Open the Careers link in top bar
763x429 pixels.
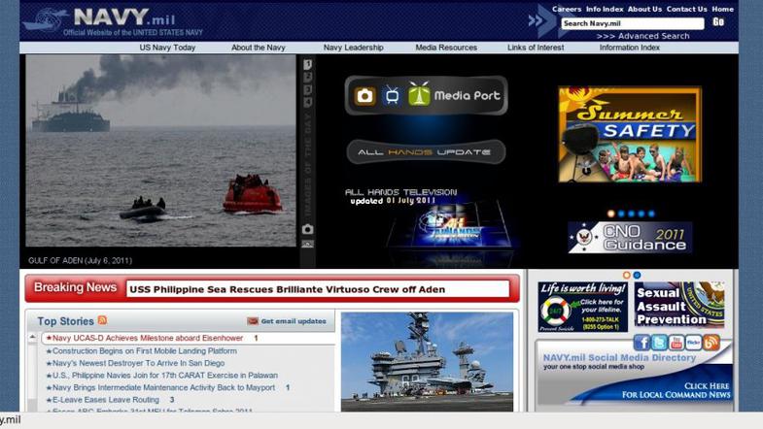pos(566,9)
